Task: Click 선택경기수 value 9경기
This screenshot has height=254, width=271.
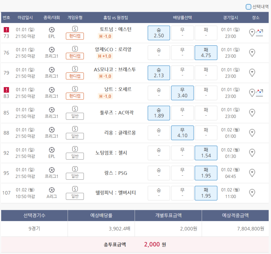Action: tap(34, 229)
